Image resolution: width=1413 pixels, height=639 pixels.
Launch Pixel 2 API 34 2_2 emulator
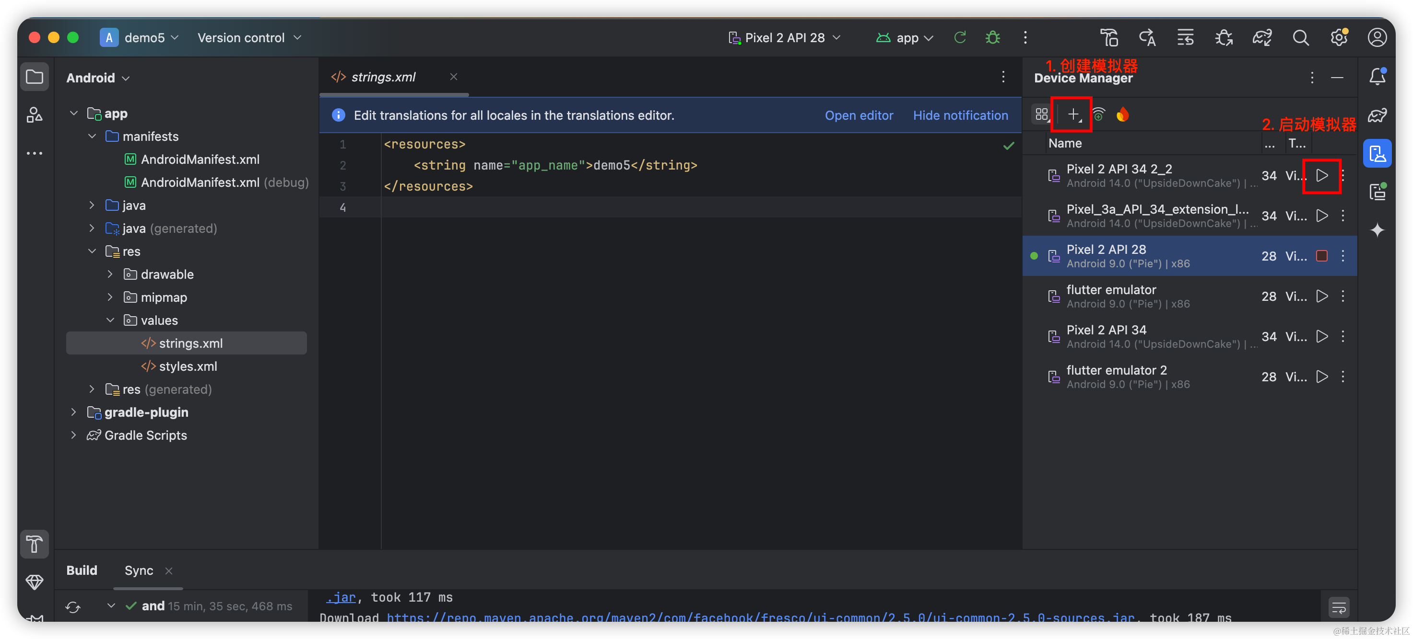[1321, 175]
